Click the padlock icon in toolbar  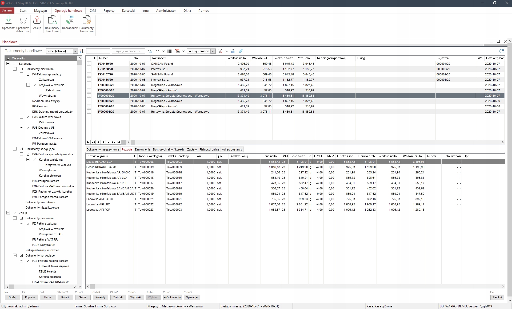233,51
